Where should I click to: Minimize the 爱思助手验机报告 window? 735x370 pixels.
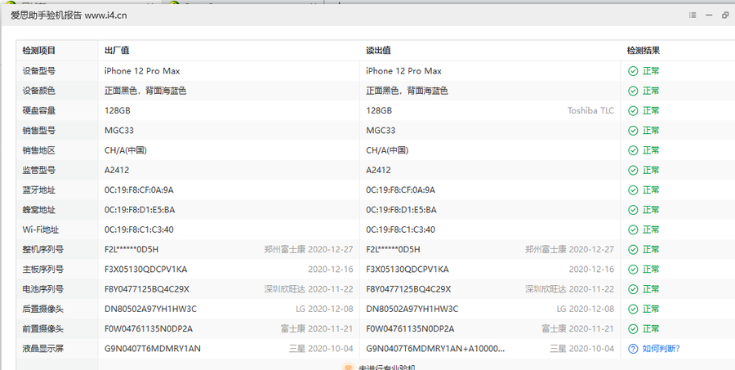click(709, 15)
